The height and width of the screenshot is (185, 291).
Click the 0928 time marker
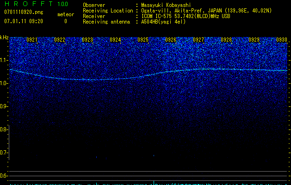(x=226, y=40)
